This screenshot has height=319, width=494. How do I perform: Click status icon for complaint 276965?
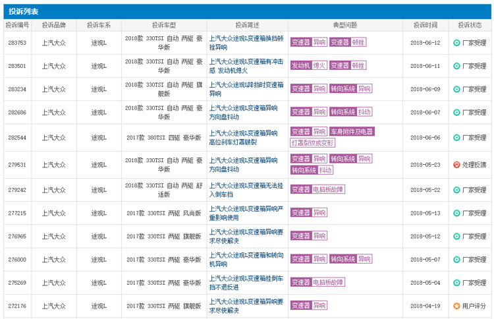pyautogui.click(x=456, y=236)
